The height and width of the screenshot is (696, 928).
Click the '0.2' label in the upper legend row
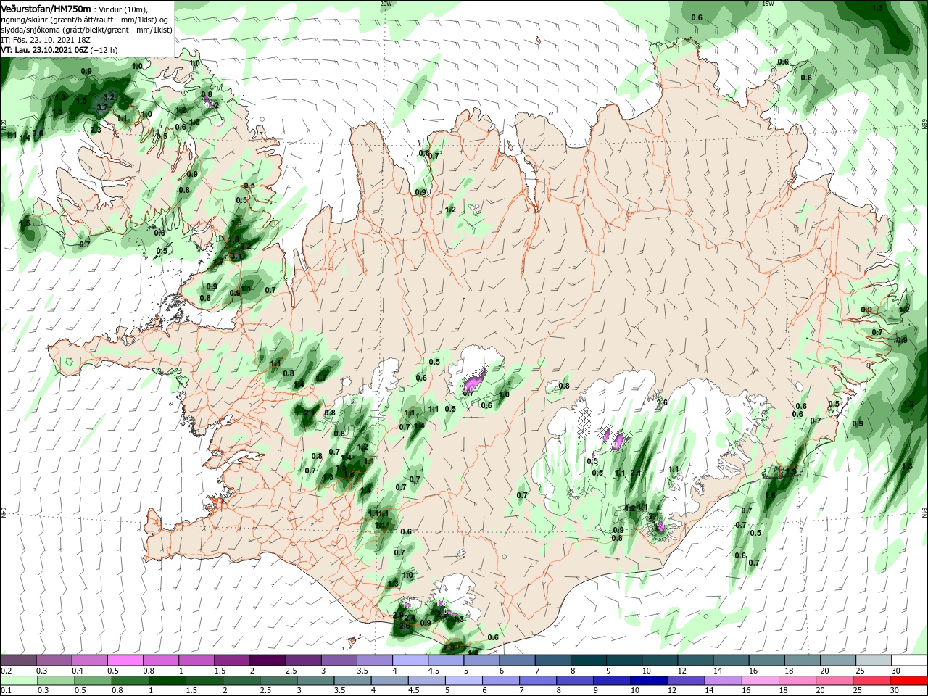[6, 671]
